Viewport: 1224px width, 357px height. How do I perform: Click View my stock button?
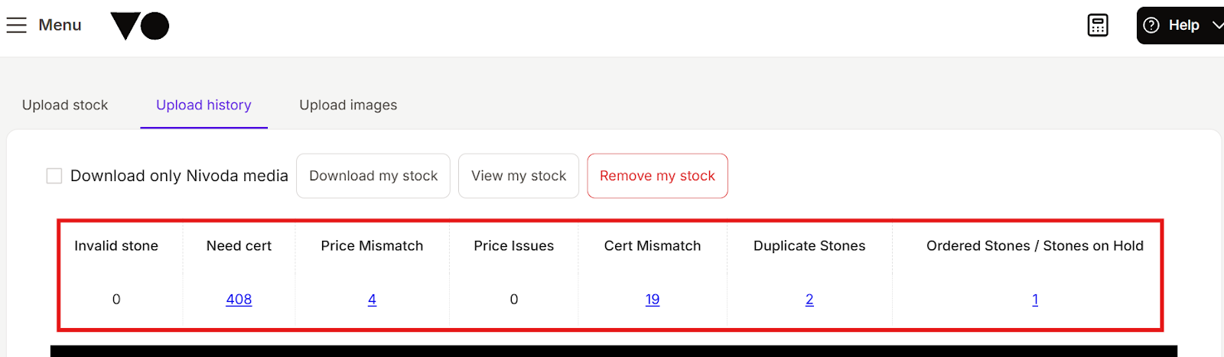pos(519,176)
